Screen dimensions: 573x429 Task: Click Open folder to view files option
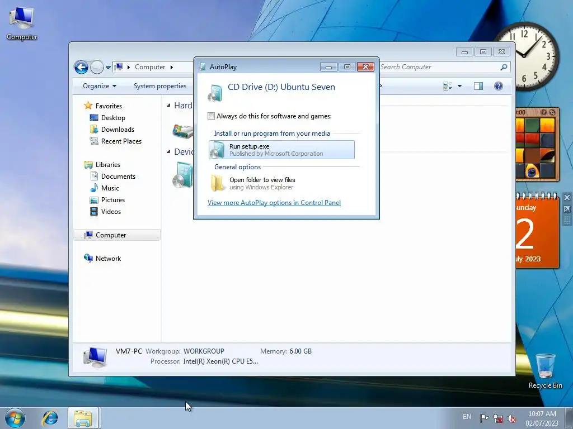point(281,183)
